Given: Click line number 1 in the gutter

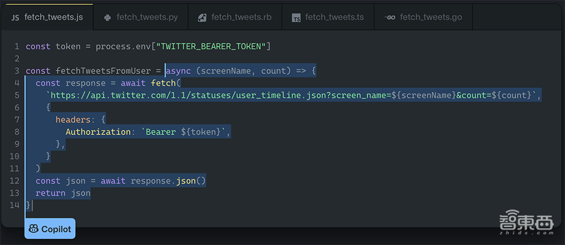Looking at the screenshot, I should coord(17,46).
